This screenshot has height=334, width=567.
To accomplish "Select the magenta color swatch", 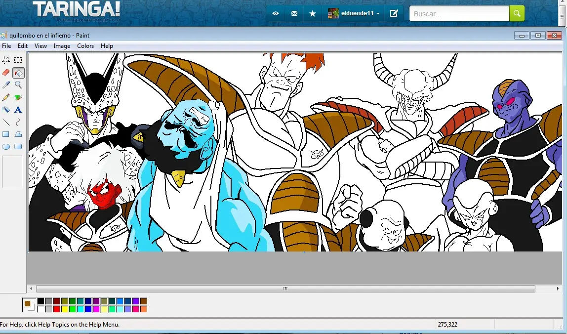I will point(96,309).
